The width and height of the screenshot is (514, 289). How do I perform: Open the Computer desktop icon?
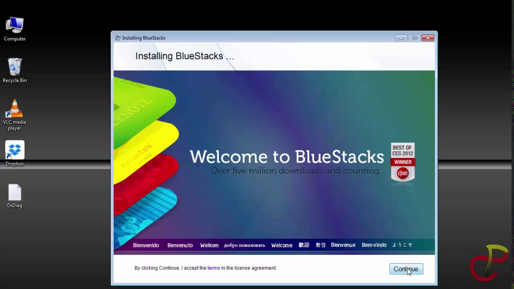[15, 29]
